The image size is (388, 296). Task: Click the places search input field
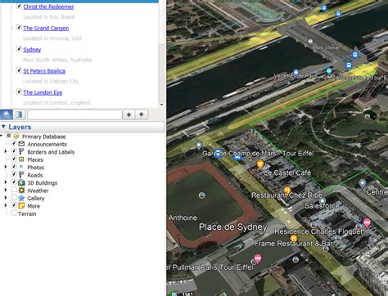[x=74, y=114]
